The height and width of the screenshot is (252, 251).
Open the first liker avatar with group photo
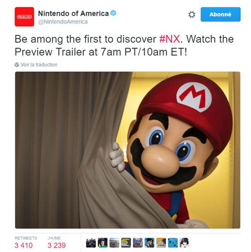pos(91,243)
